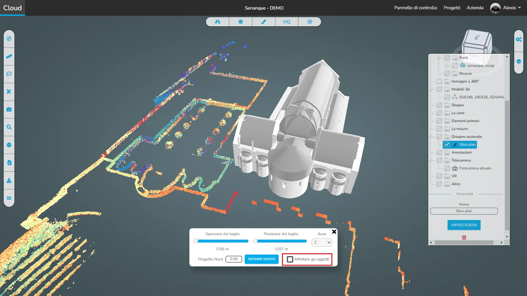Toggle HQ high quality mode
The width and height of the screenshot is (527, 296).
(x=287, y=22)
